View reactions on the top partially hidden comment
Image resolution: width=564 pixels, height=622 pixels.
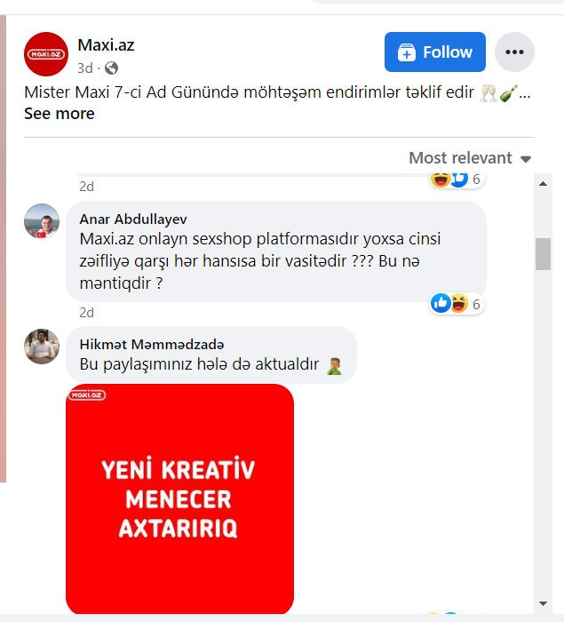(x=457, y=179)
